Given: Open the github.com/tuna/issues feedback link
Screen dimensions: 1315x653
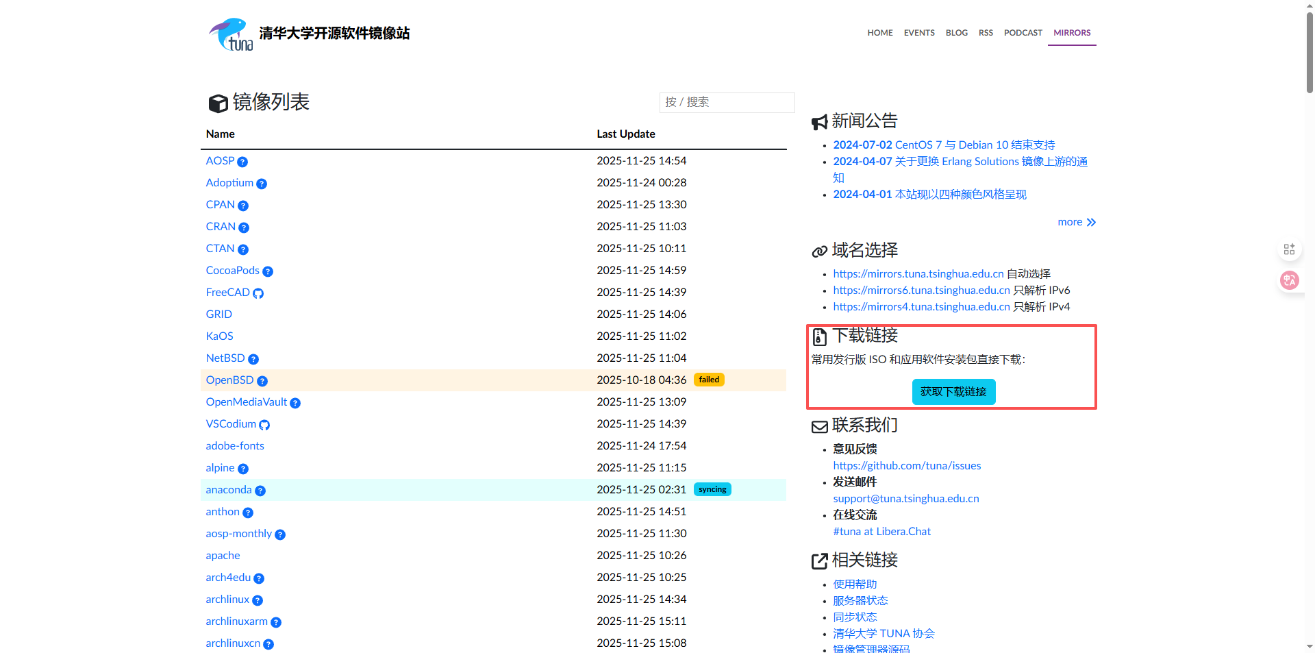Looking at the screenshot, I should coord(907,465).
